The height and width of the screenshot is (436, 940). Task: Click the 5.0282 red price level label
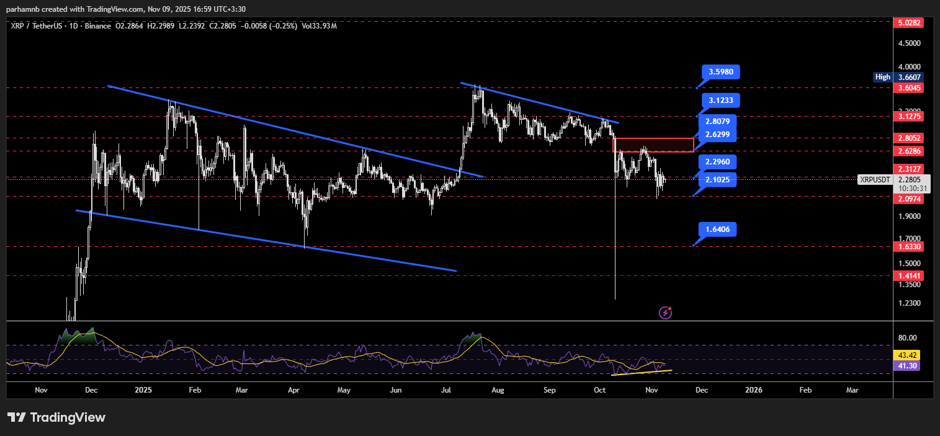point(906,22)
